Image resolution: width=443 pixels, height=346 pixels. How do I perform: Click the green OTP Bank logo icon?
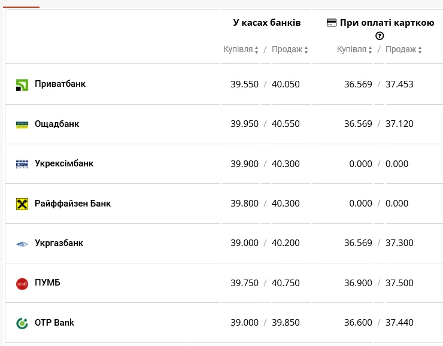point(22,323)
